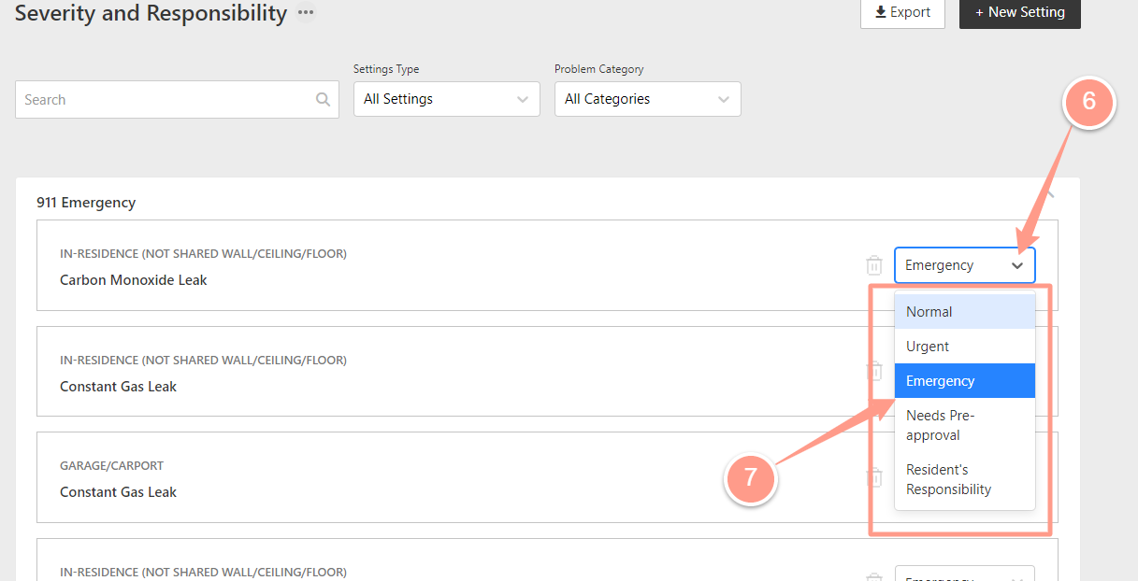Choose Resident's Responsibility option
This screenshot has width=1138, height=581.
964,479
